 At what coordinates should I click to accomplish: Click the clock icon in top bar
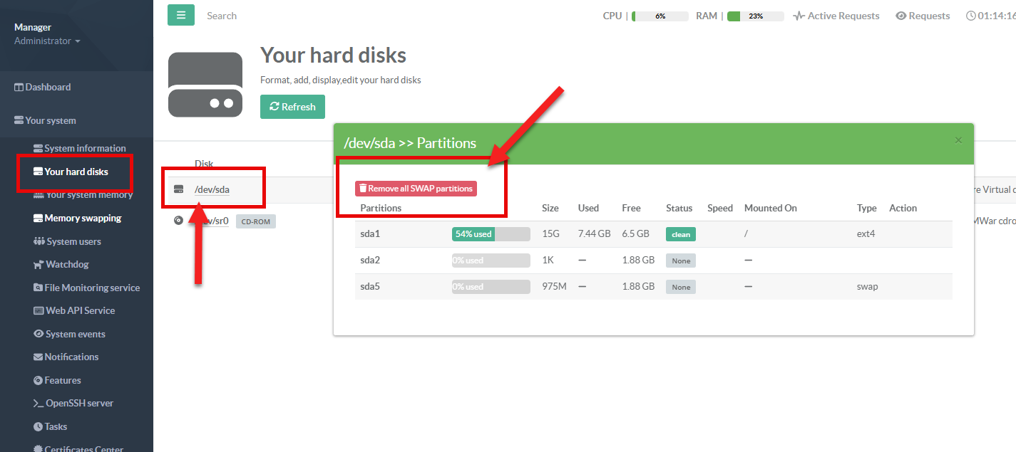[970, 16]
